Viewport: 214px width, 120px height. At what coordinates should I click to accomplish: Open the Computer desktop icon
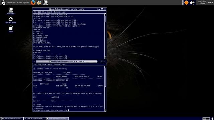[x=11, y=11]
